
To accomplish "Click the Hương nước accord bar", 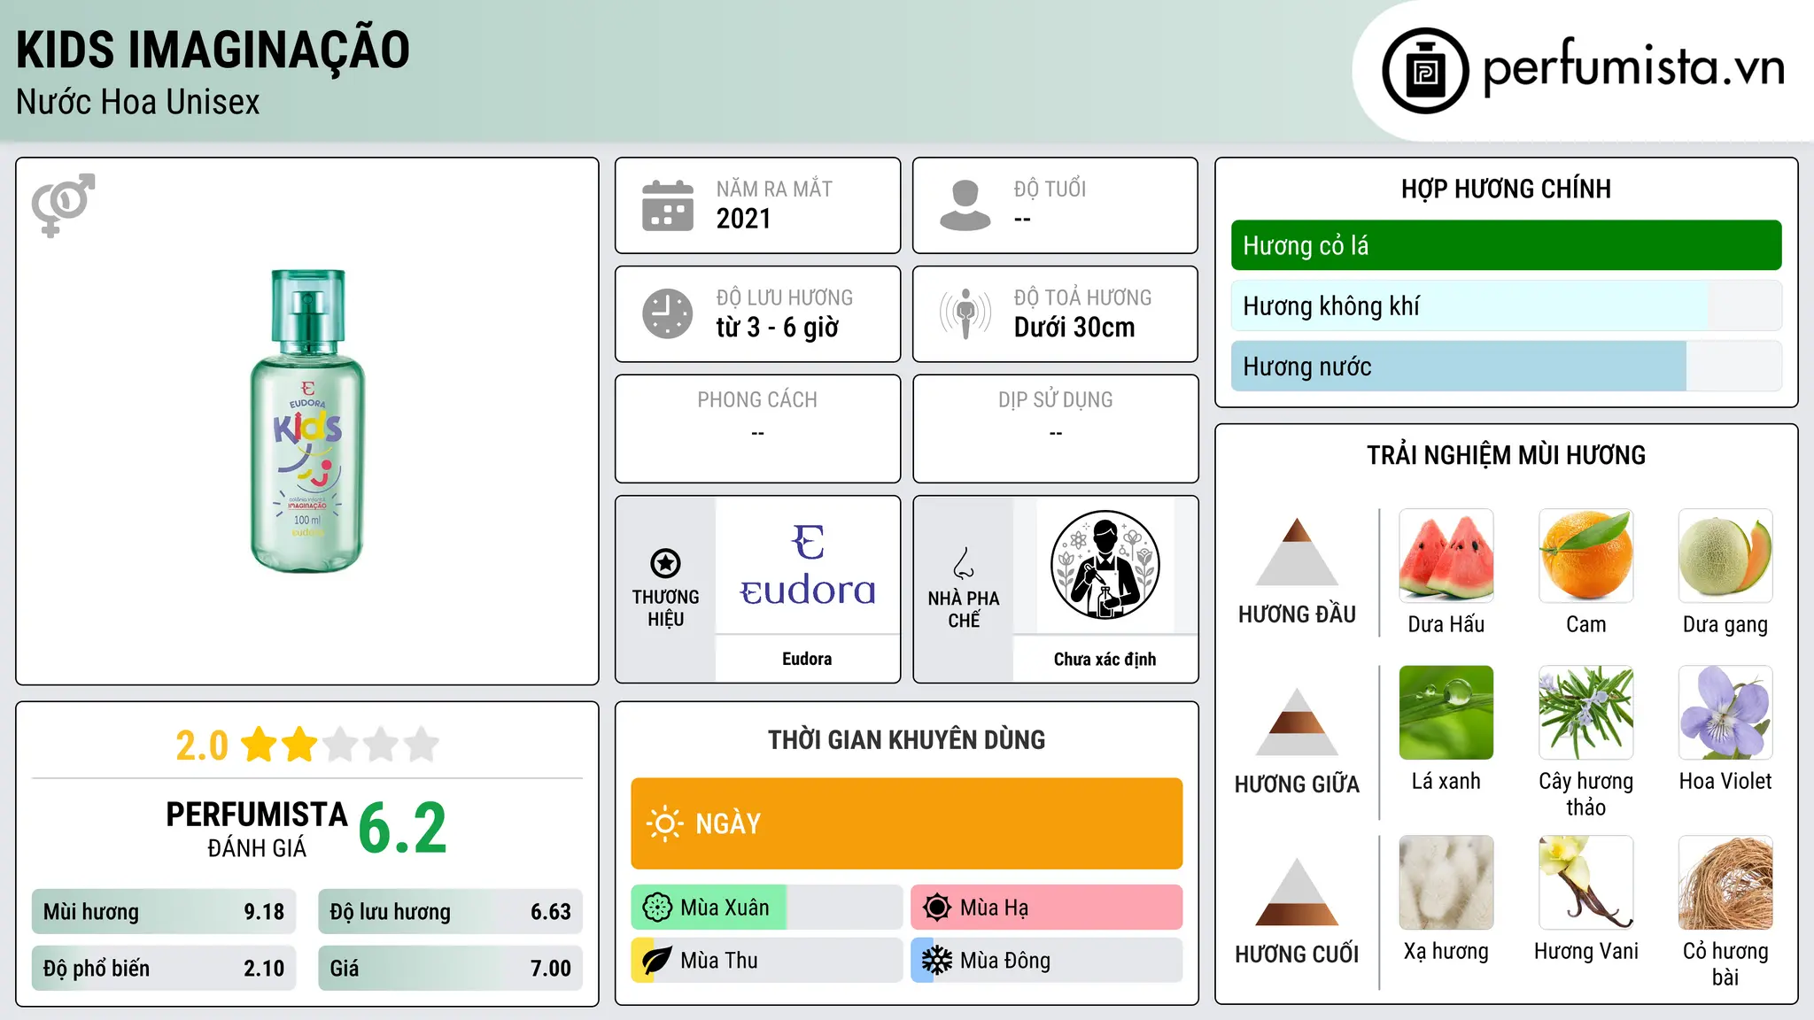I will tap(1506, 366).
